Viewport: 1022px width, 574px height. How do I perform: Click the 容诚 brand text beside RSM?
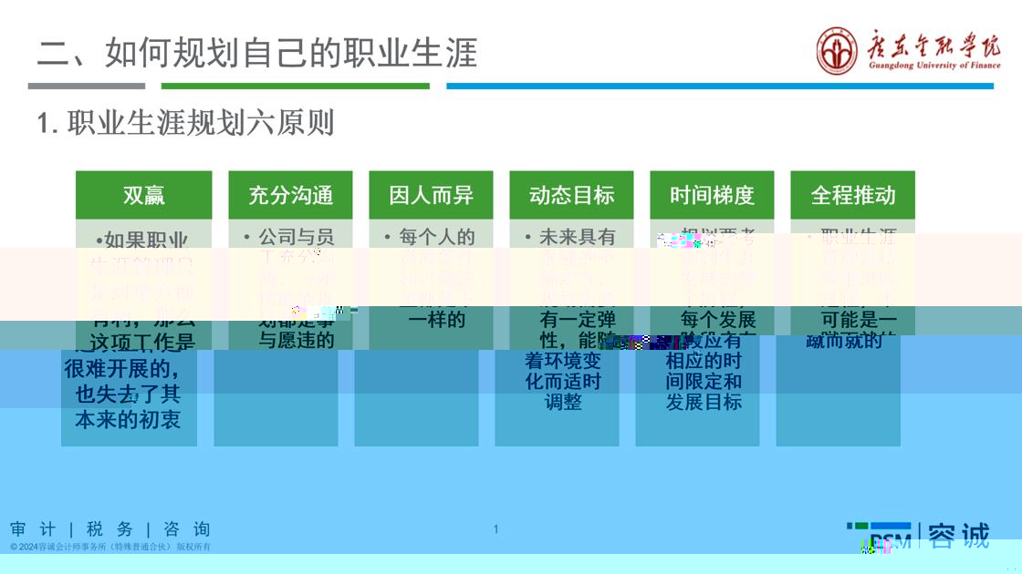point(959,536)
